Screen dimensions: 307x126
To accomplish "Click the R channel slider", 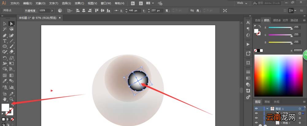I will pyautogui.click(x=280, y=27).
